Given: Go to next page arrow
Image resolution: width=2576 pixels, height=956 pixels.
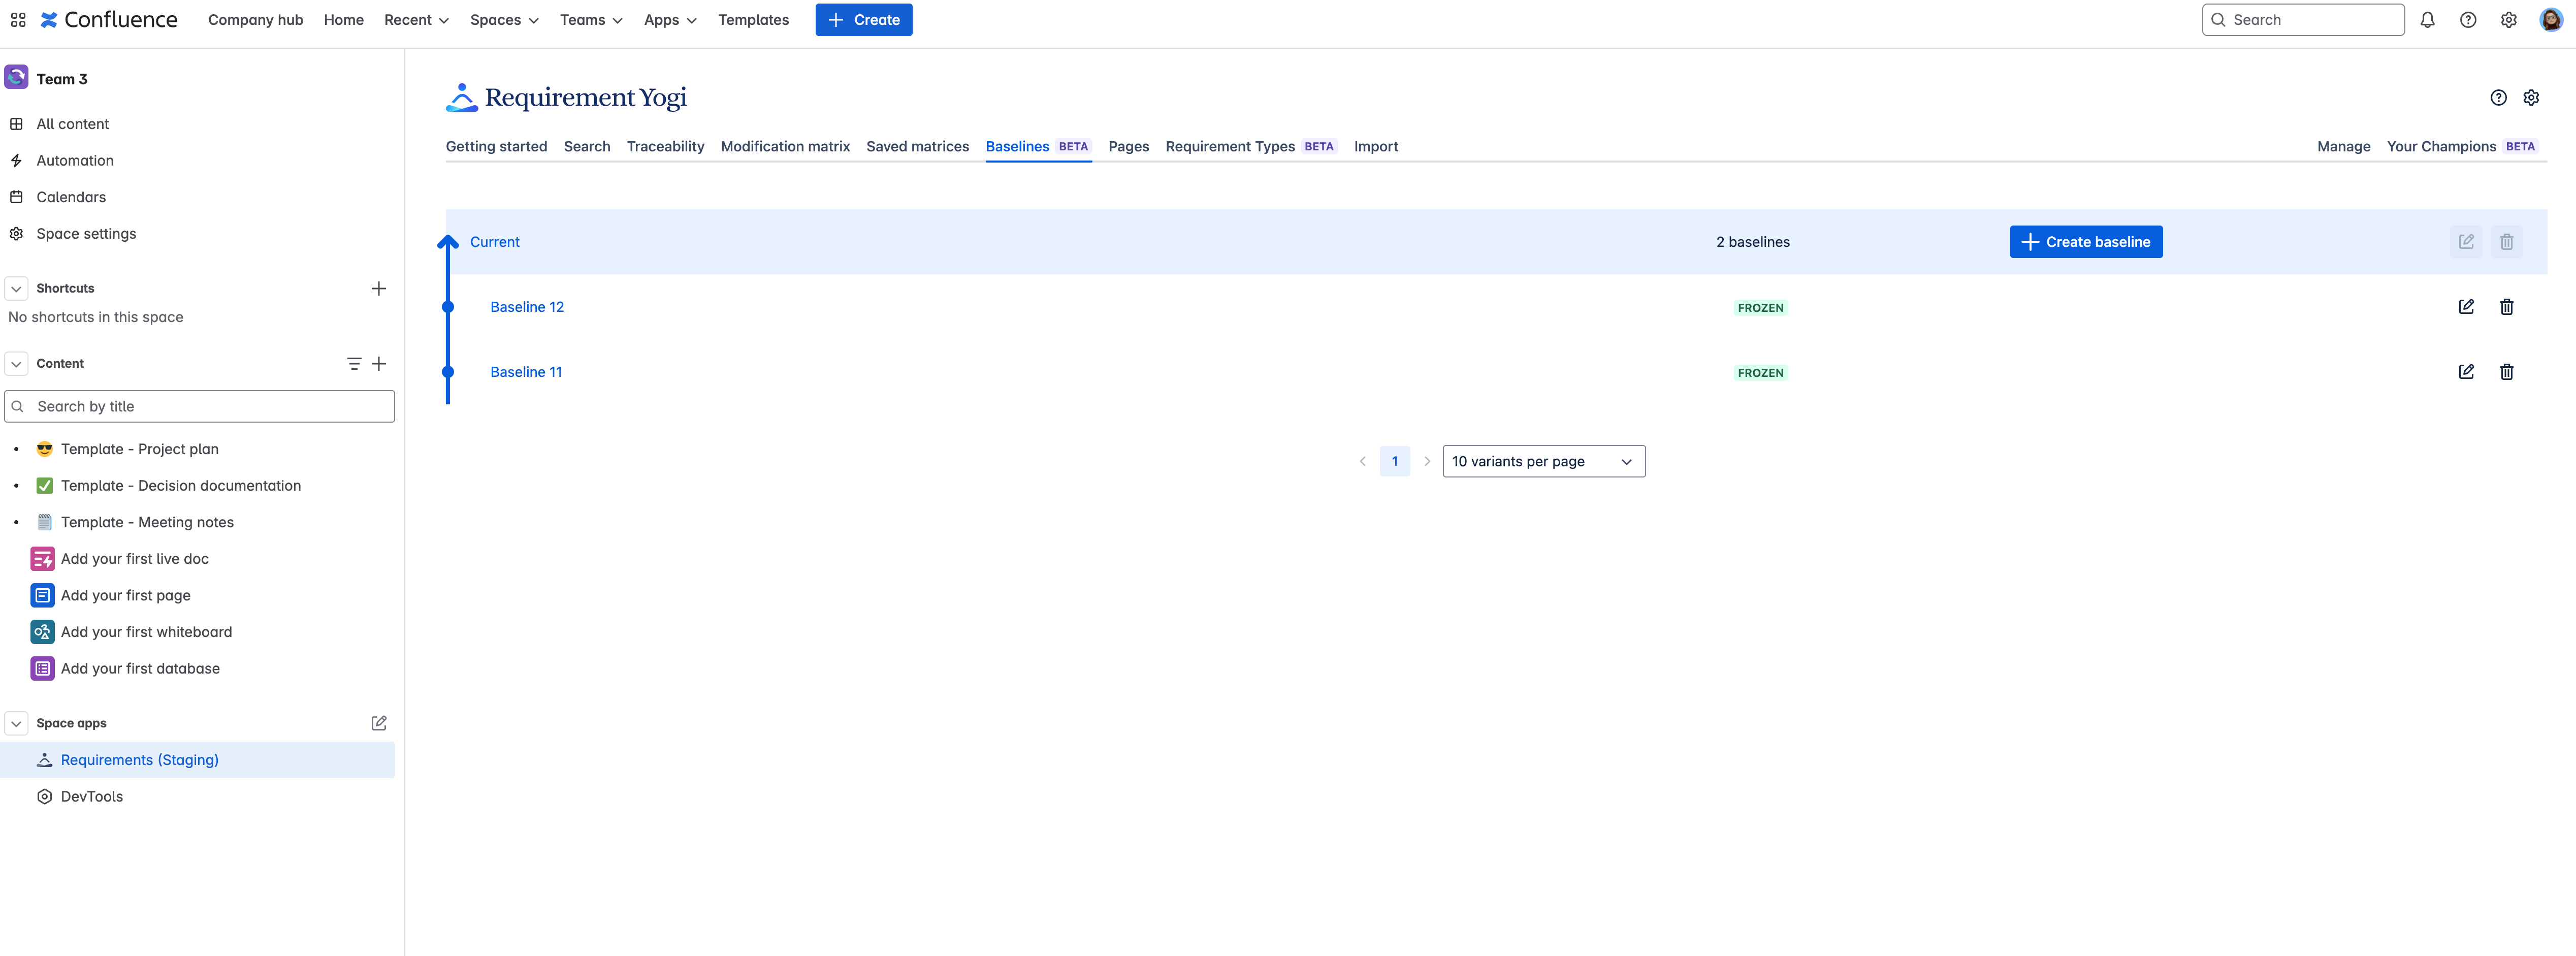Looking at the screenshot, I should coord(1426,461).
